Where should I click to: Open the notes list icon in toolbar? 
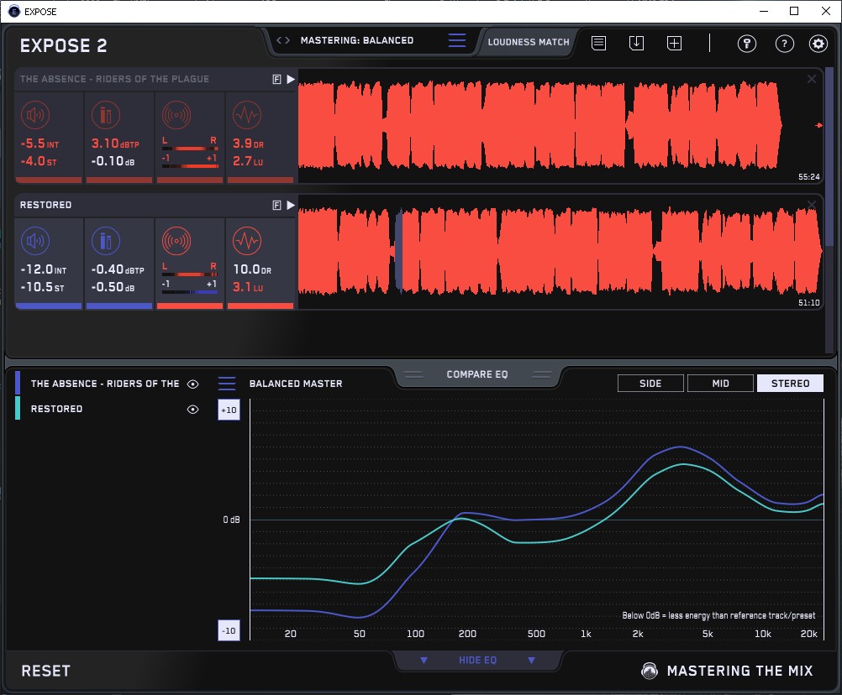click(x=599, y=43)
